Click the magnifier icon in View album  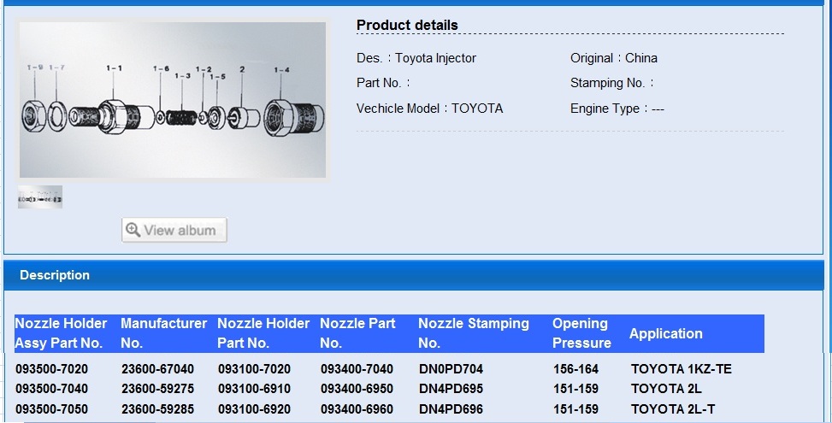[x=133, y=230]
